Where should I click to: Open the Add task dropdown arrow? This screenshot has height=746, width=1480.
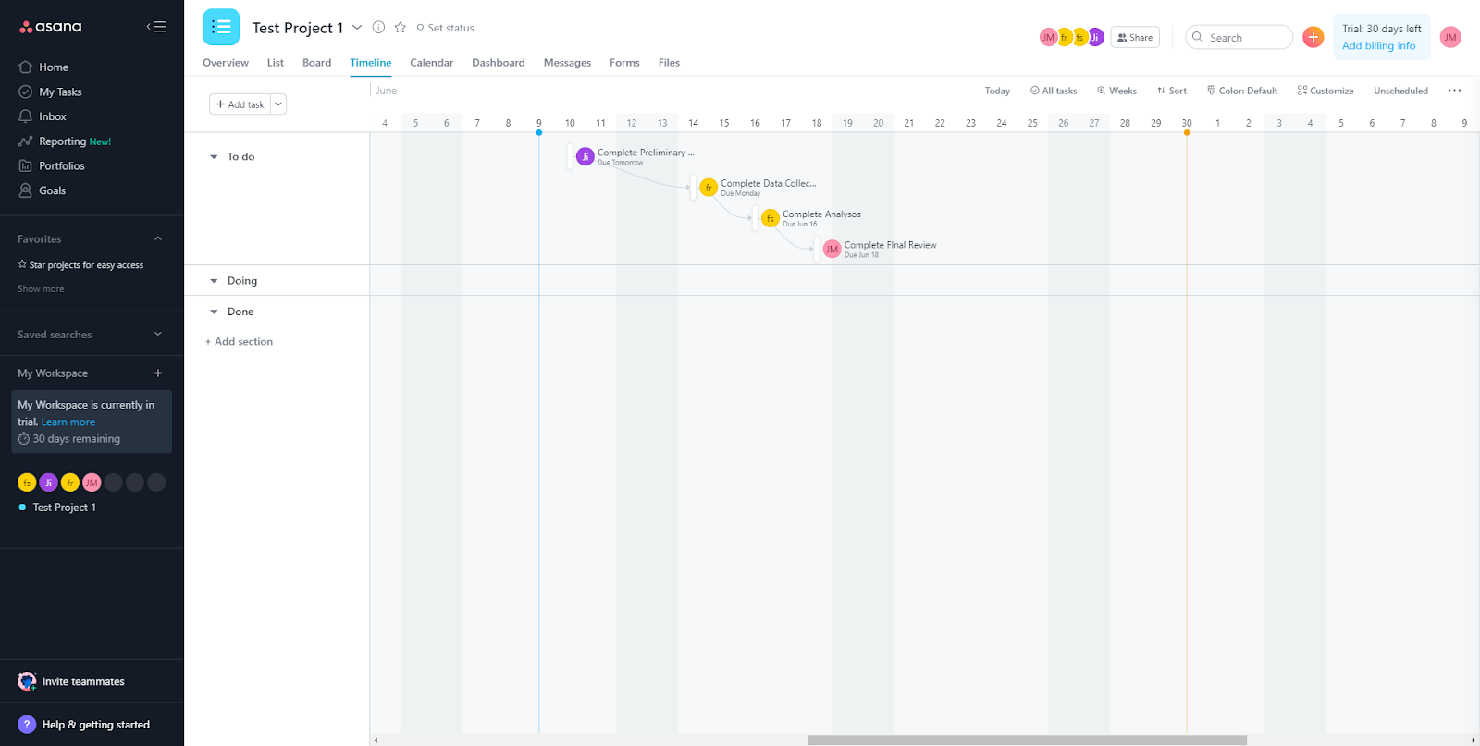(x=278, y=104)
